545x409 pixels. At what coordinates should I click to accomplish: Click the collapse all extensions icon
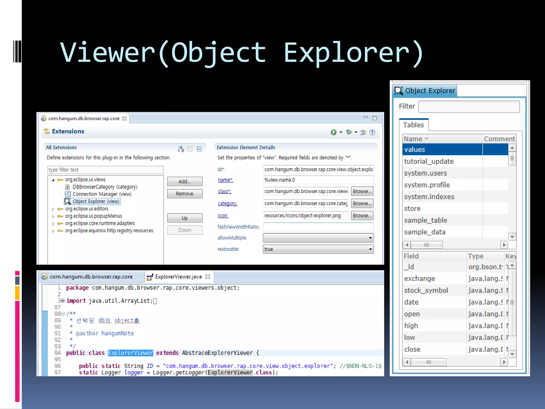[x=199, y=149]
